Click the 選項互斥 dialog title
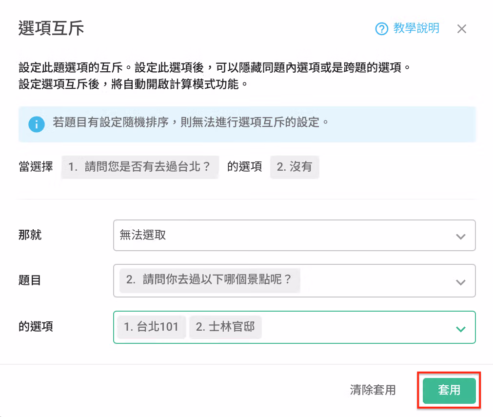Viewport: 493px width, 417px height. (x=51, y=28)
